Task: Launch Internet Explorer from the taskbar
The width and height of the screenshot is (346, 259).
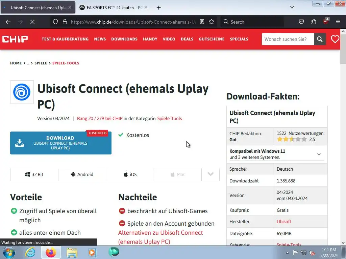Action: (30, 252)
